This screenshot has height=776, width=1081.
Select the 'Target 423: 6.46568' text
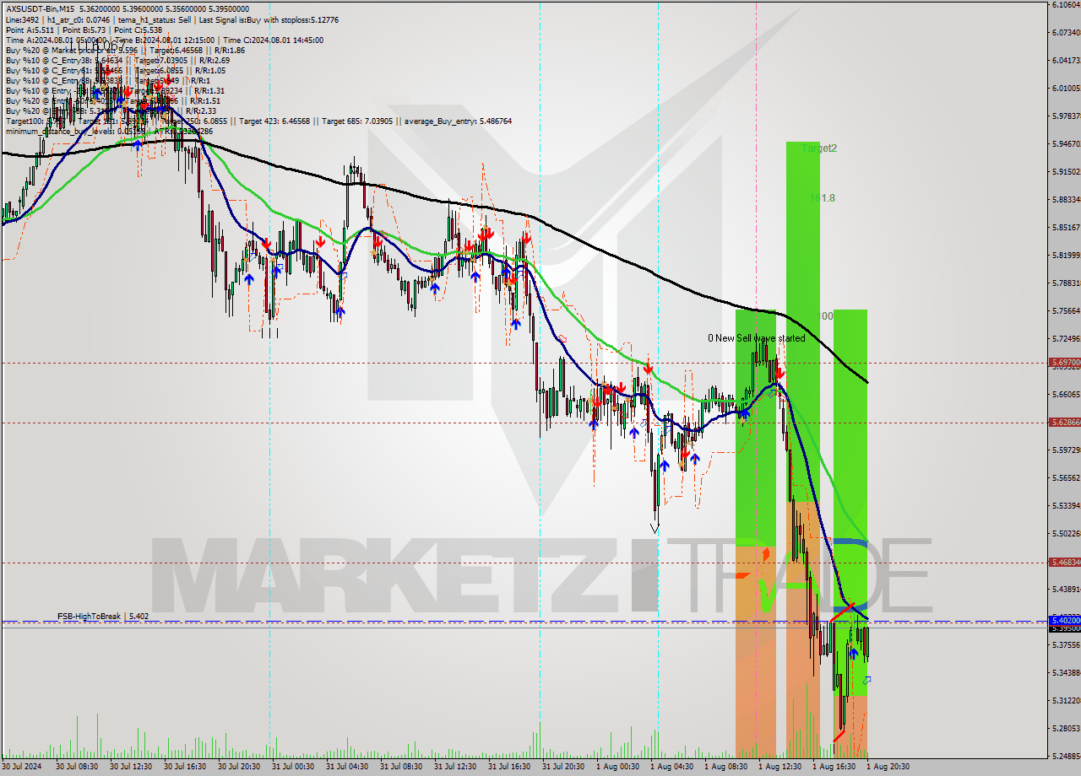pos(274,121)
